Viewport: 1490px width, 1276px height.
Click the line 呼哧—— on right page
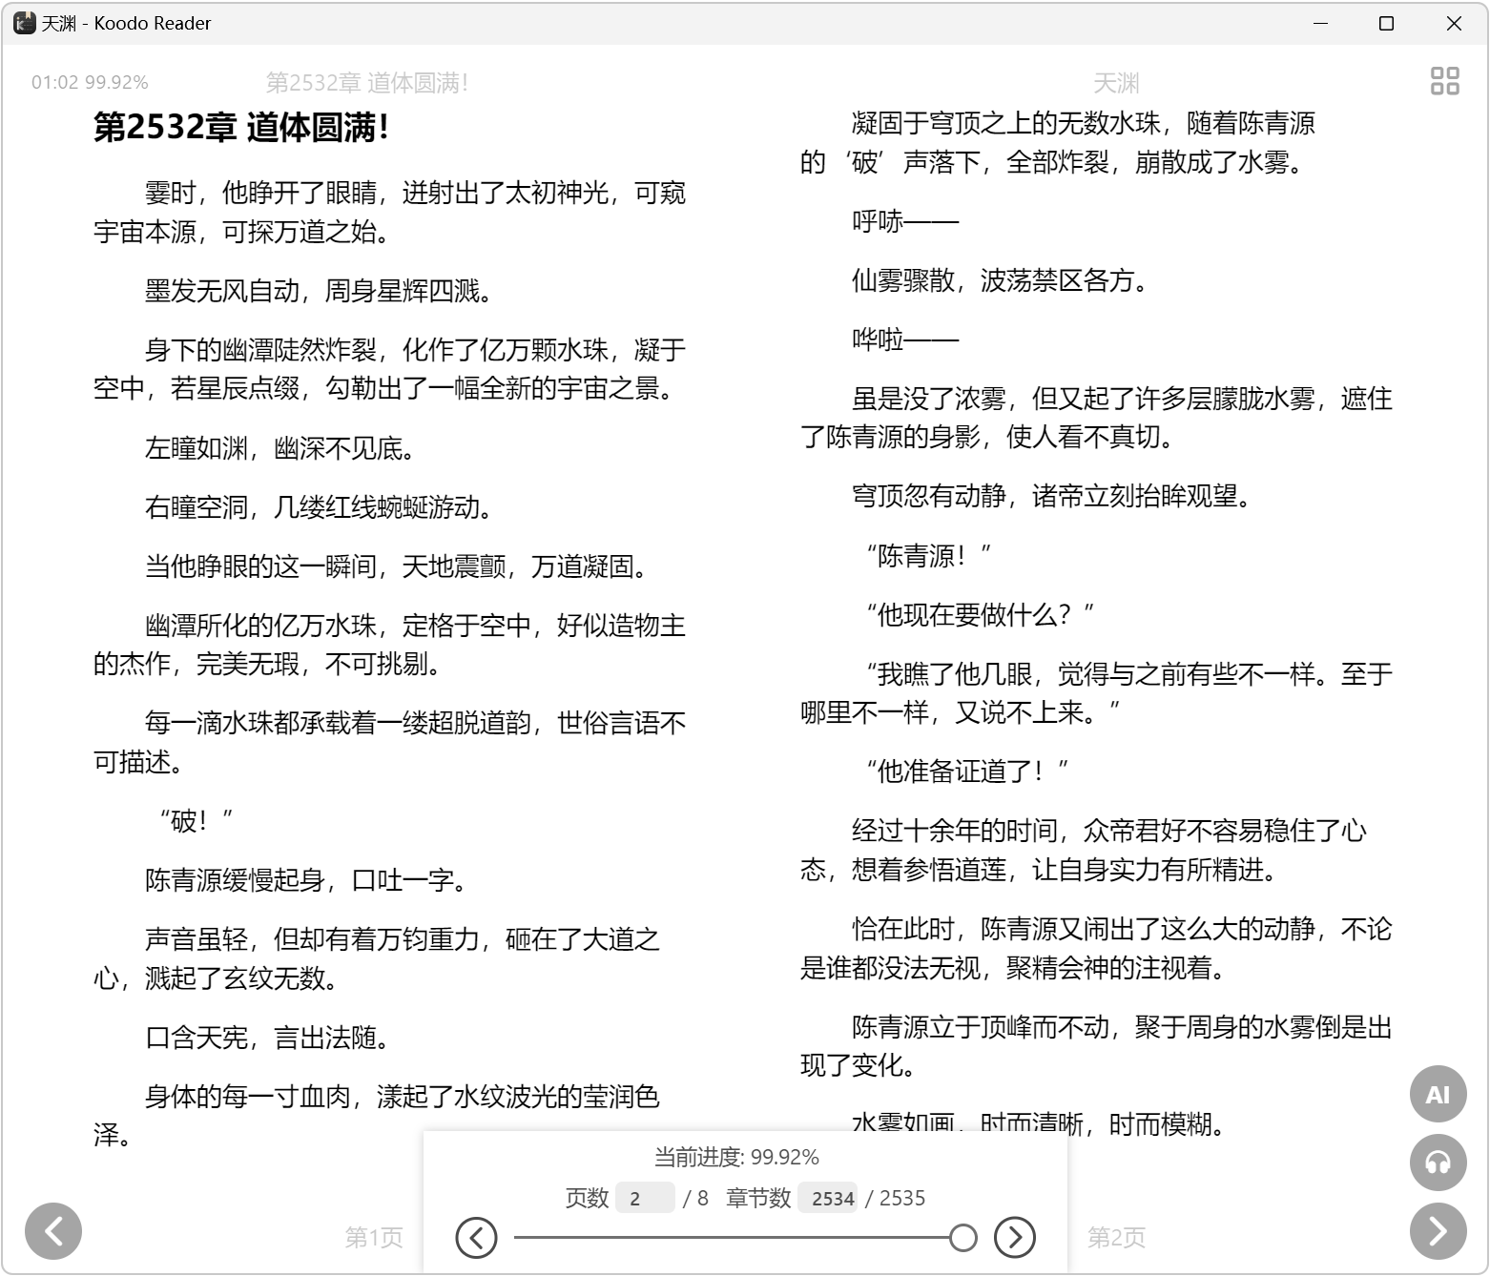coord(905,221)
